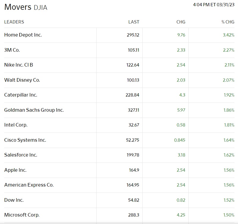Select the % CHG column header

pyautogui.click(x=228, y=22)
